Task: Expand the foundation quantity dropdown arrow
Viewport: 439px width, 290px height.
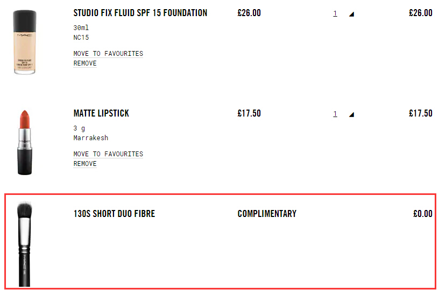Action: pos(351,15)
